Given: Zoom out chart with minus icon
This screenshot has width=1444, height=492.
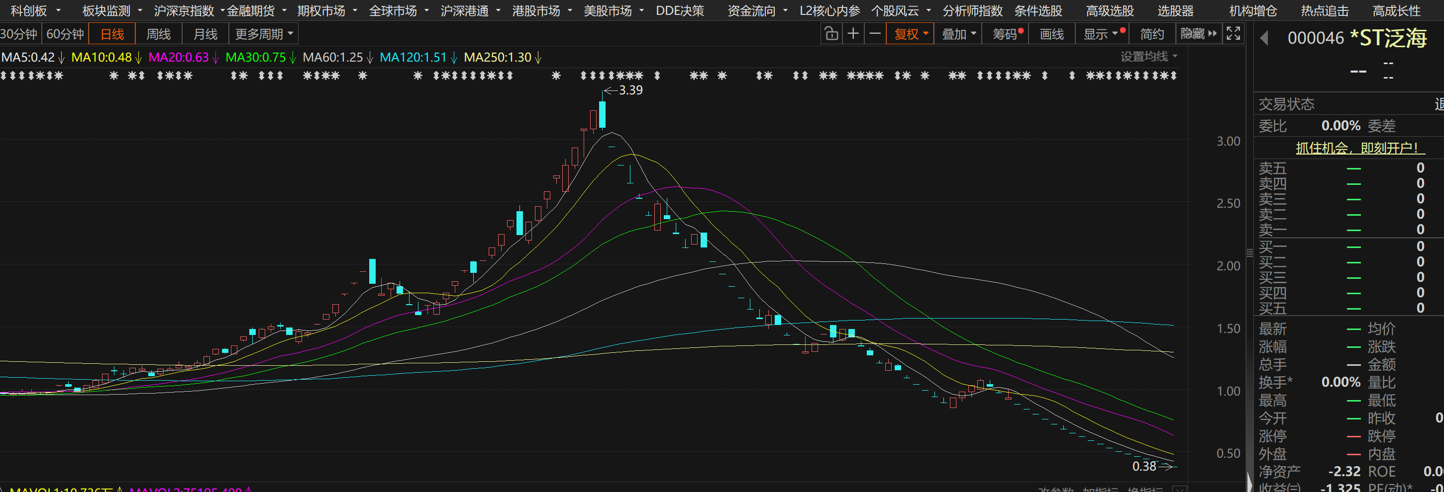Looking at the screenshot, I should pos(874,34).
